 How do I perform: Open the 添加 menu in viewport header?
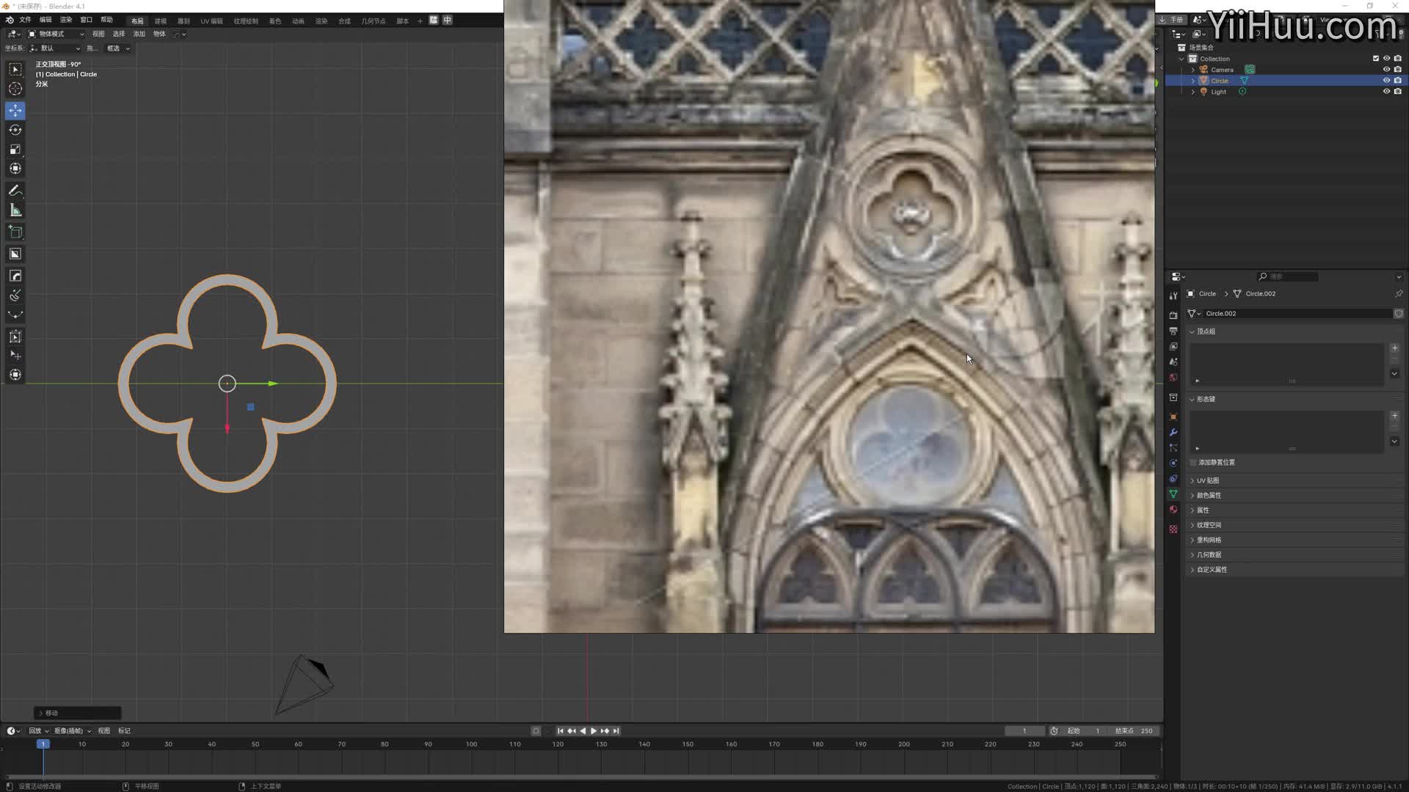click(x=139, y=34)
